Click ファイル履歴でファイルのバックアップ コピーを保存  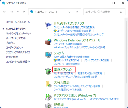pos(77,86)
